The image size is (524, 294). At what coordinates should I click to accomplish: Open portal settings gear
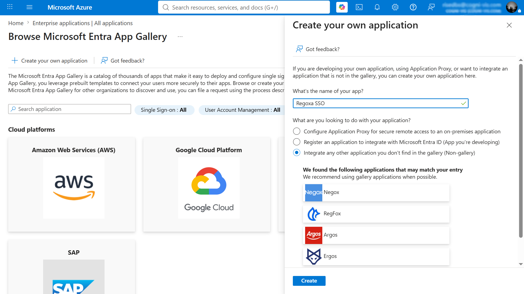coord(395,7)
